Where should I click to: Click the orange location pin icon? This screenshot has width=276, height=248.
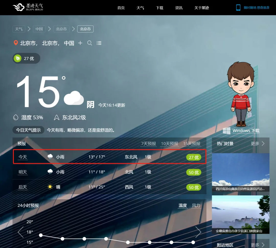(16, 43)
